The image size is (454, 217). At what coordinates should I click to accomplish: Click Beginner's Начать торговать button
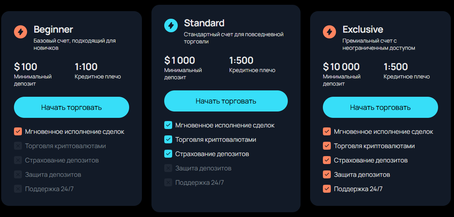point(71,108)
